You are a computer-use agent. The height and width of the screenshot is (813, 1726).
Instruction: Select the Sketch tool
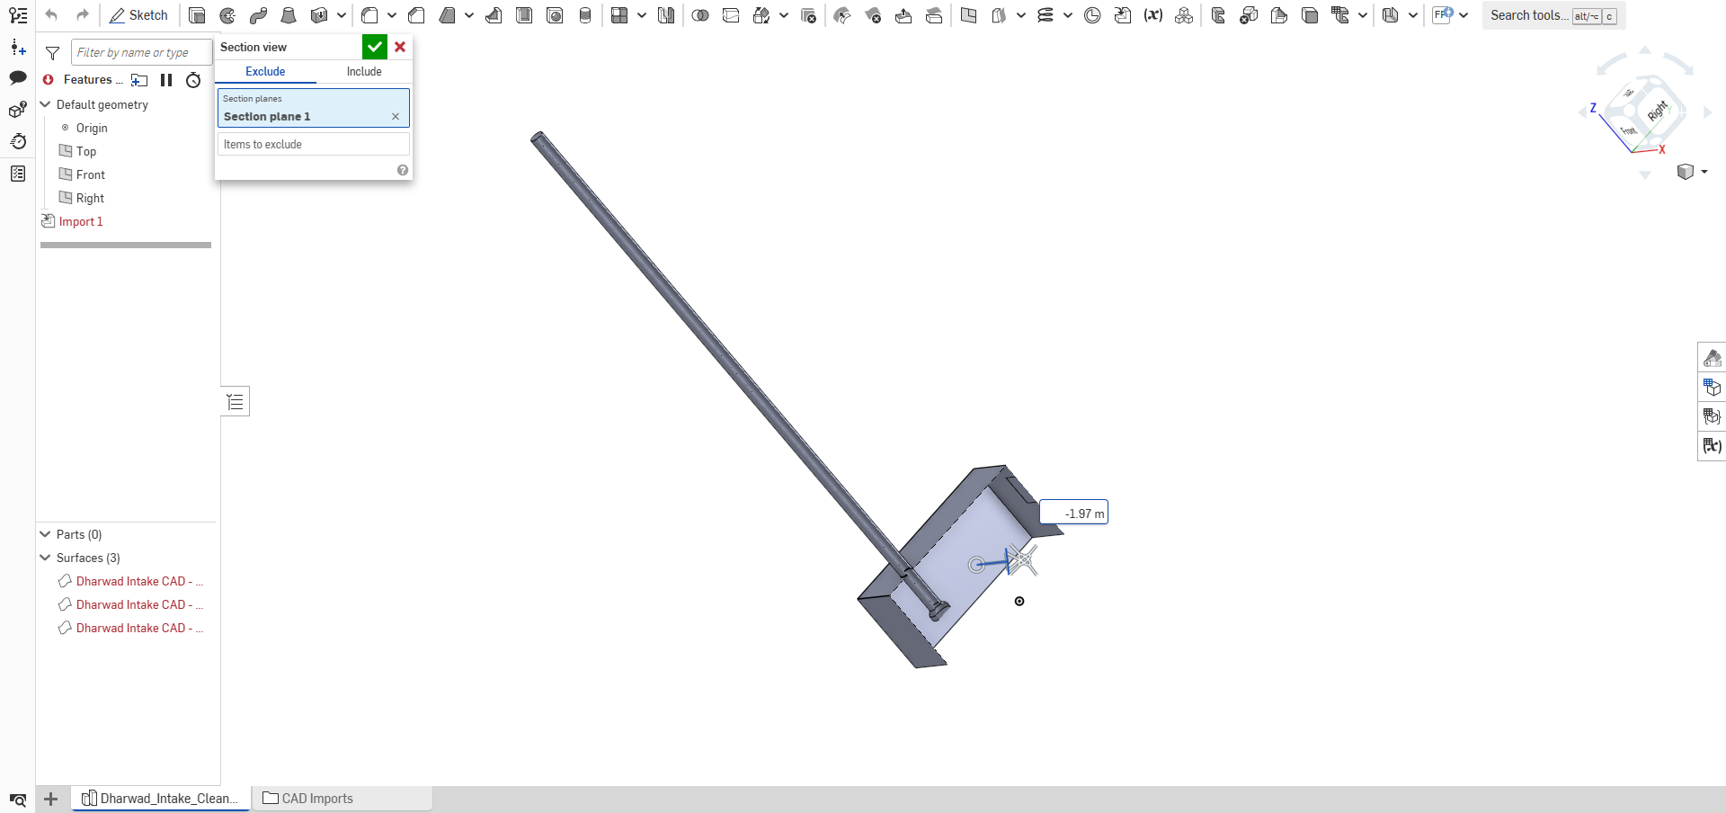point(139,15)
